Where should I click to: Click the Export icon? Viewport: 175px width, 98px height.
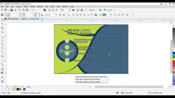(x=53, y=10)
